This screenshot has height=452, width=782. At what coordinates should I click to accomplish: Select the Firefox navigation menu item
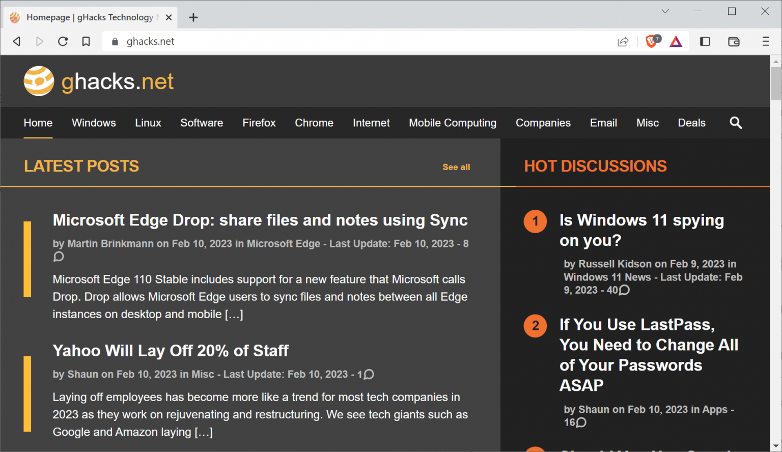(259, 123)
